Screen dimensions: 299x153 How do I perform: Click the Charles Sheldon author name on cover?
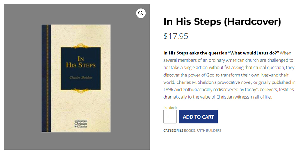click(x=81, y=77)
